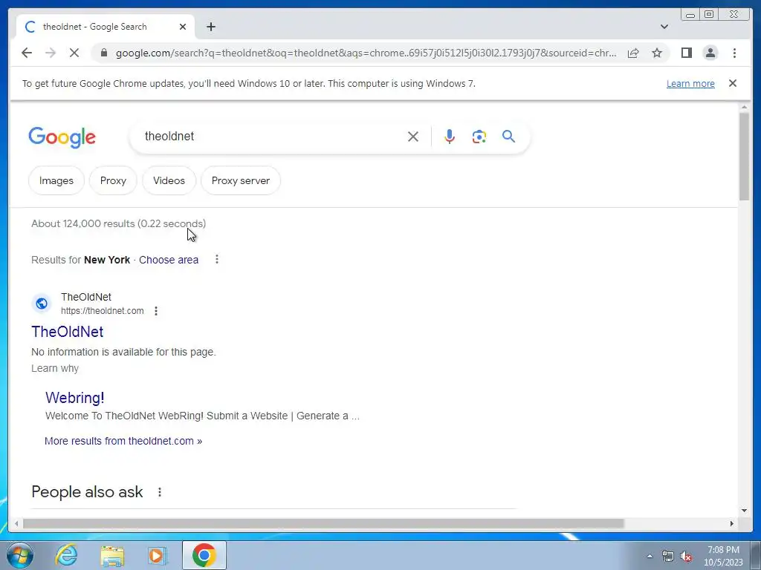Open the muted volume tray icon
The height and width of the screenshot is (570, 761).
(686, 556)
